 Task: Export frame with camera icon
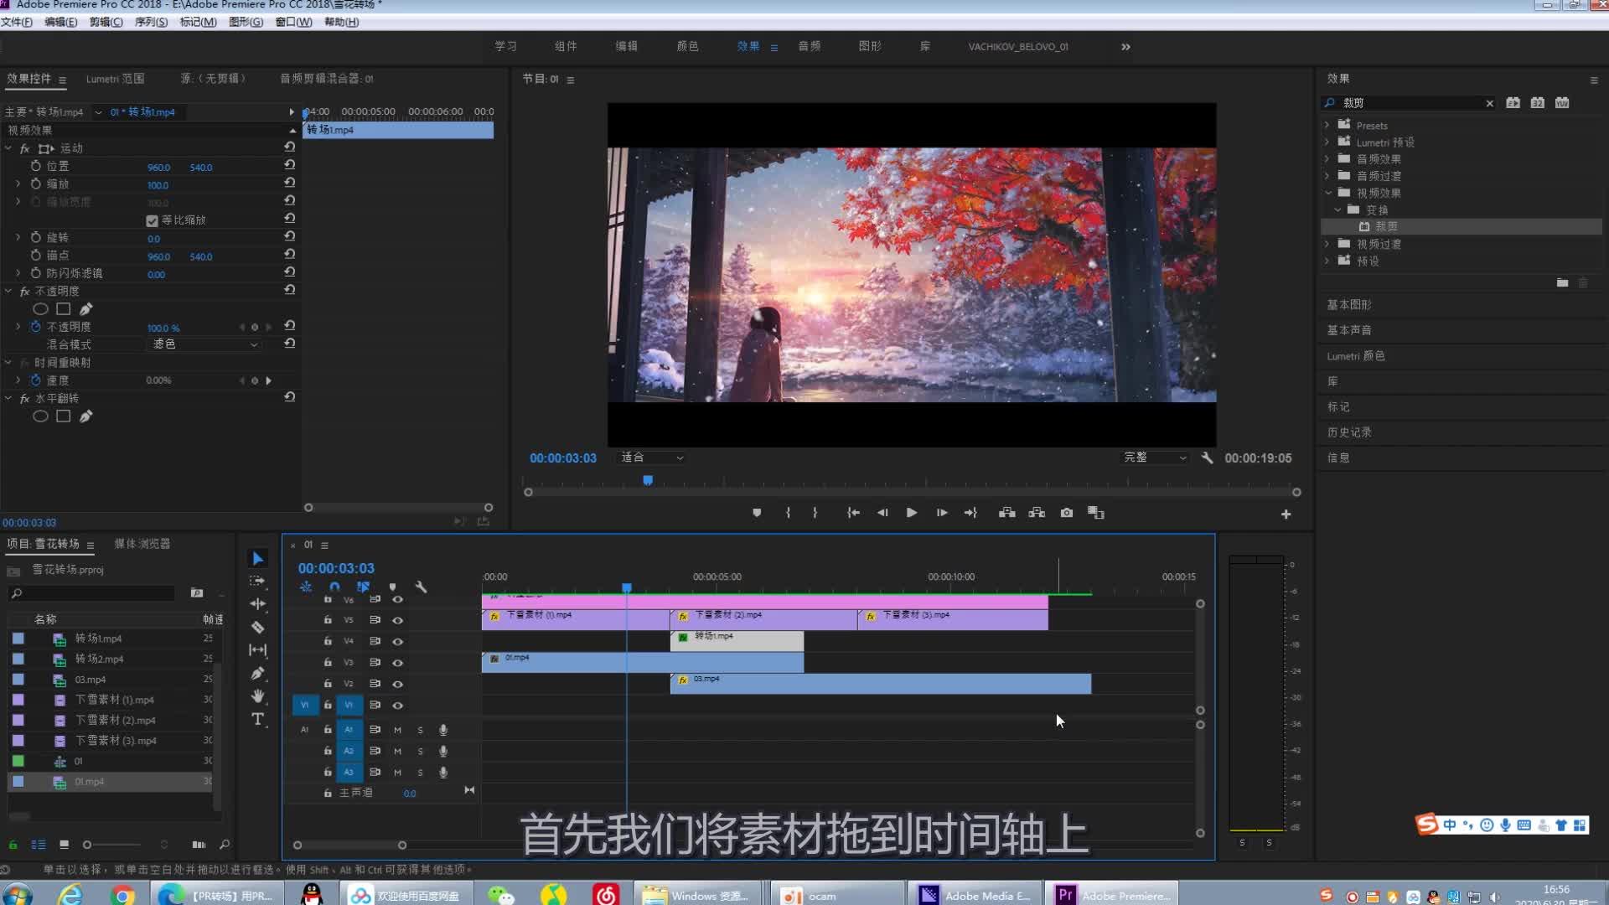click(x=1067, y=513)
